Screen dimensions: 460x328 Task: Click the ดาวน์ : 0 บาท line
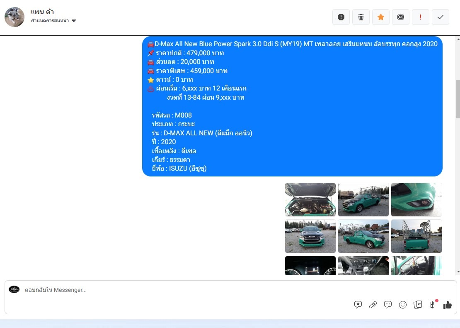174,80
